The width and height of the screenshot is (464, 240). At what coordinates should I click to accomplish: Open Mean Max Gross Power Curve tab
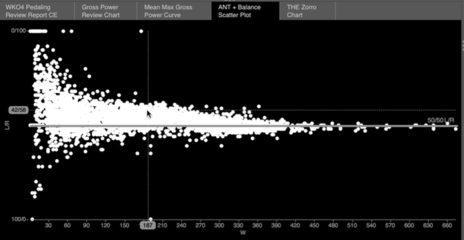[x=174, y=11]
